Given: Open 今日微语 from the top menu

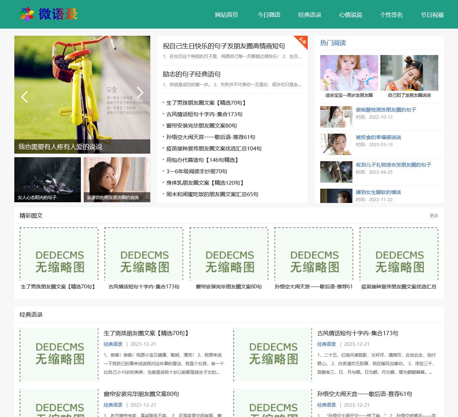Looking at the screenshot, I should click(269, 15).
